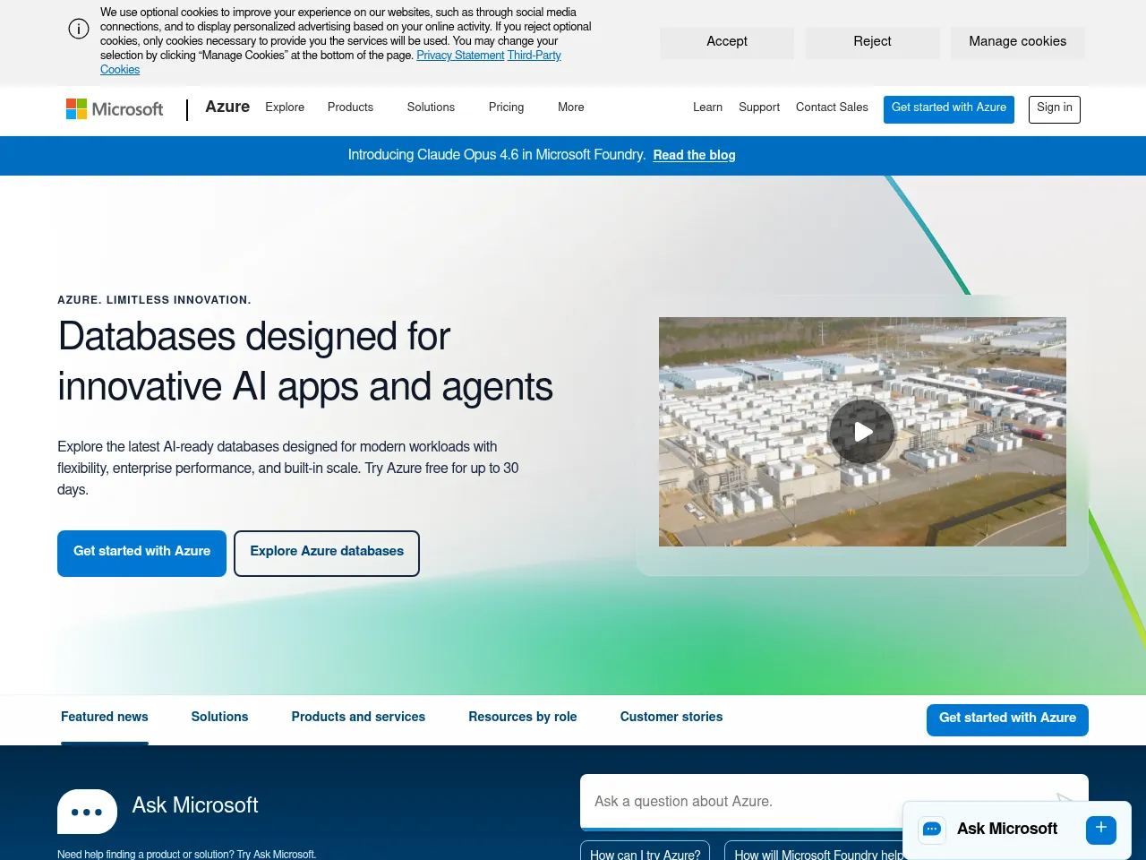Viewport: 1146px width, 860px height.
Task: Open the Privacy Statement link
Action: click(460, 56)
